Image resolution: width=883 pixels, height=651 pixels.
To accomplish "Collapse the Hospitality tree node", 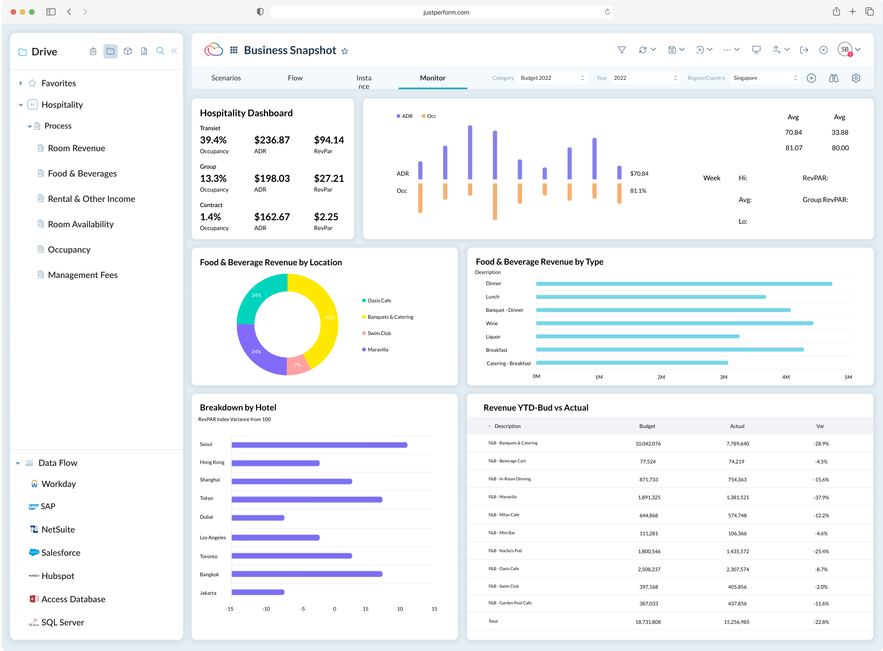I will [x=21, y=105].
